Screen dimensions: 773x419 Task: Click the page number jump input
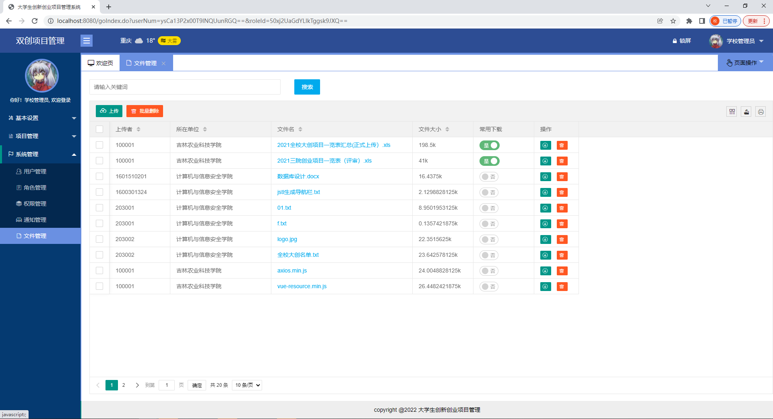coord(167,385)
